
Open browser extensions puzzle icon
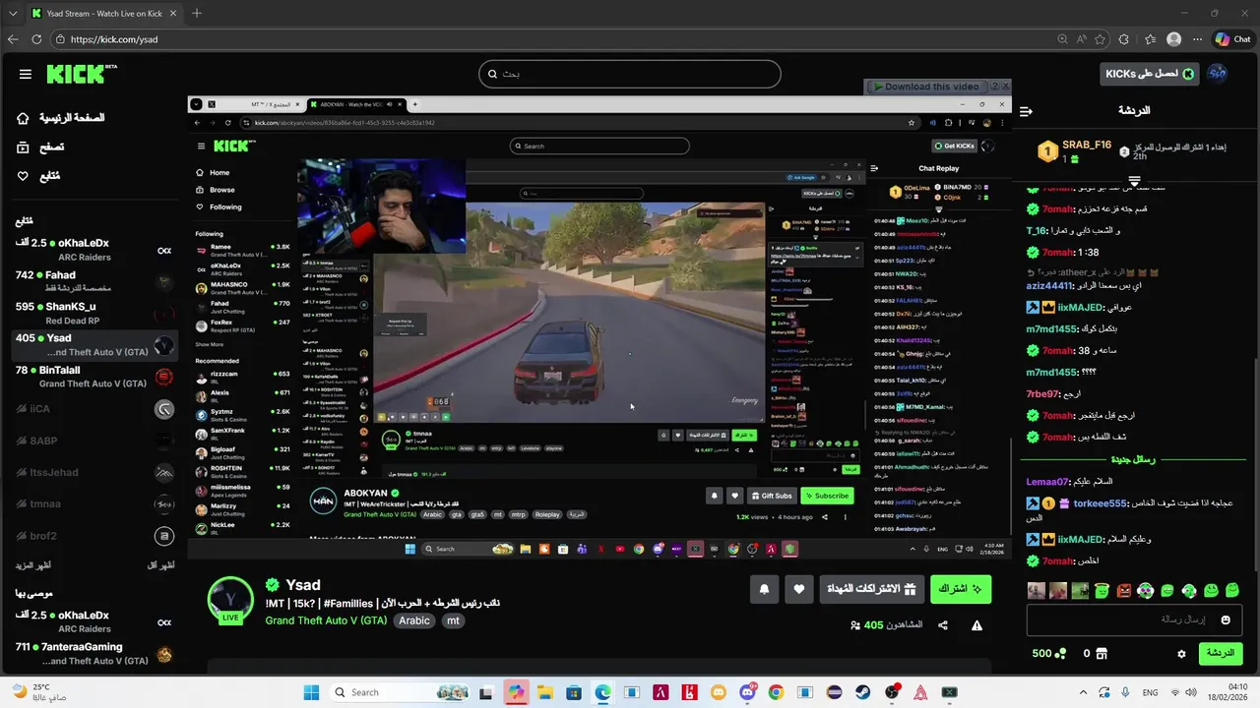1124,39
